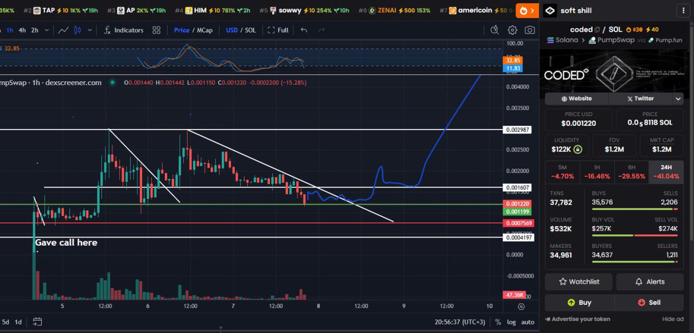Open chart settings gear icon
The image size is (694, 333).
tap(512, 30)
